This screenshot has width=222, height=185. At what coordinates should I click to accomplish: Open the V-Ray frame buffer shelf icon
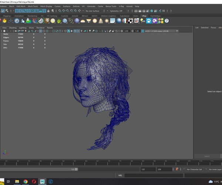(x=137, y=21)
